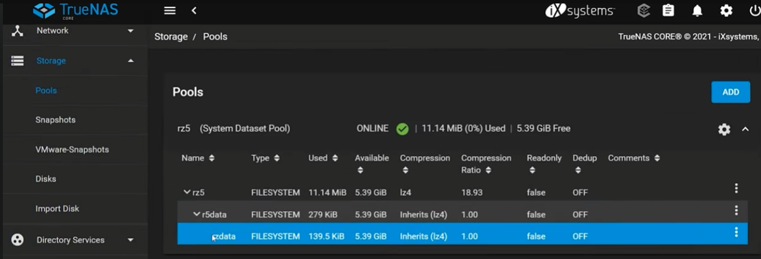The image size is (761, 259).
Task: Click the lz4 compression cell
Action: 405,192
